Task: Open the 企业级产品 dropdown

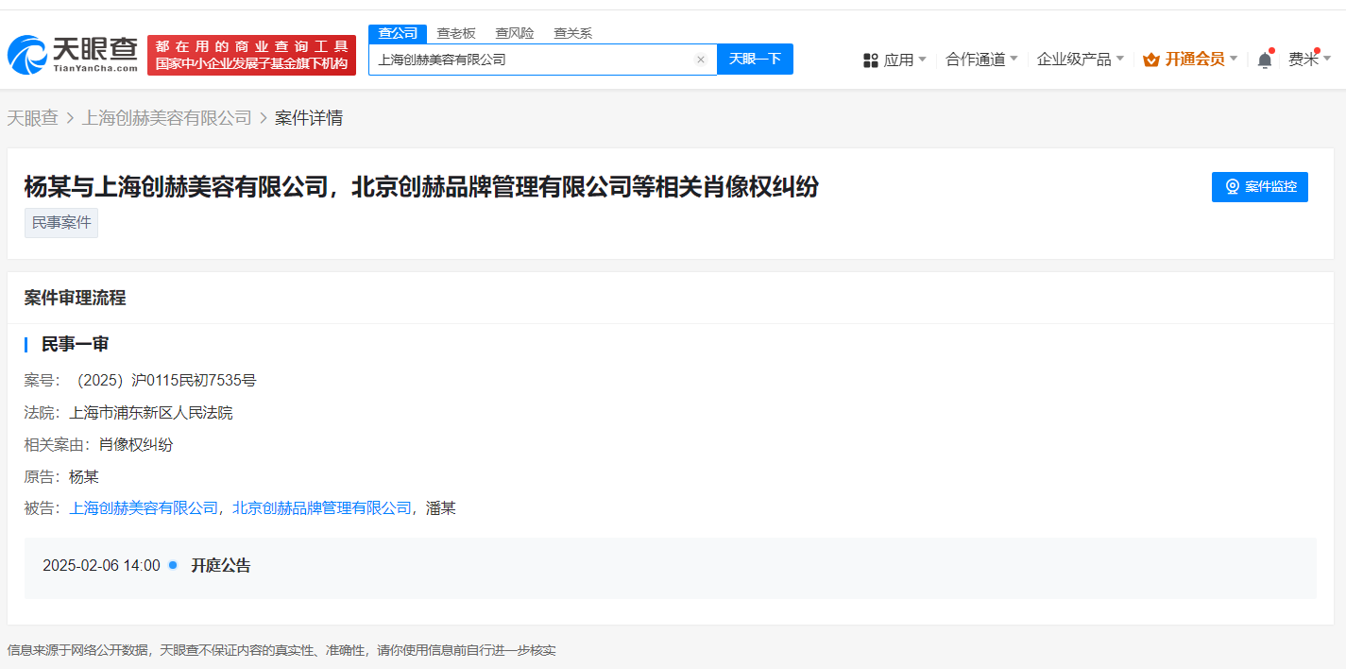Action: (1074, 58)
